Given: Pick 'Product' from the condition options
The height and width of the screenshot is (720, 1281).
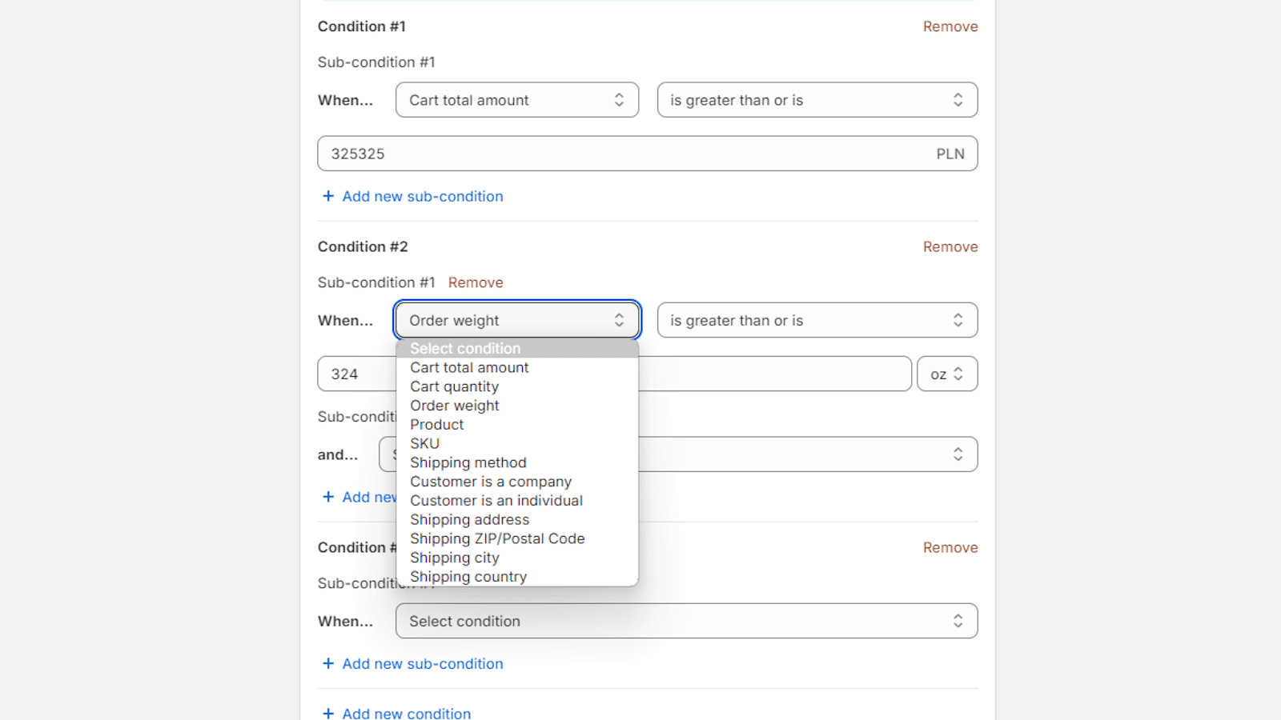Looking at the screenshot, I should pyautogui.click(x=436, y=425).
